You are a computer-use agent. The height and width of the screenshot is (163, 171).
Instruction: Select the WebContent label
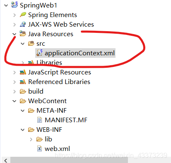[x=47, y=101]
